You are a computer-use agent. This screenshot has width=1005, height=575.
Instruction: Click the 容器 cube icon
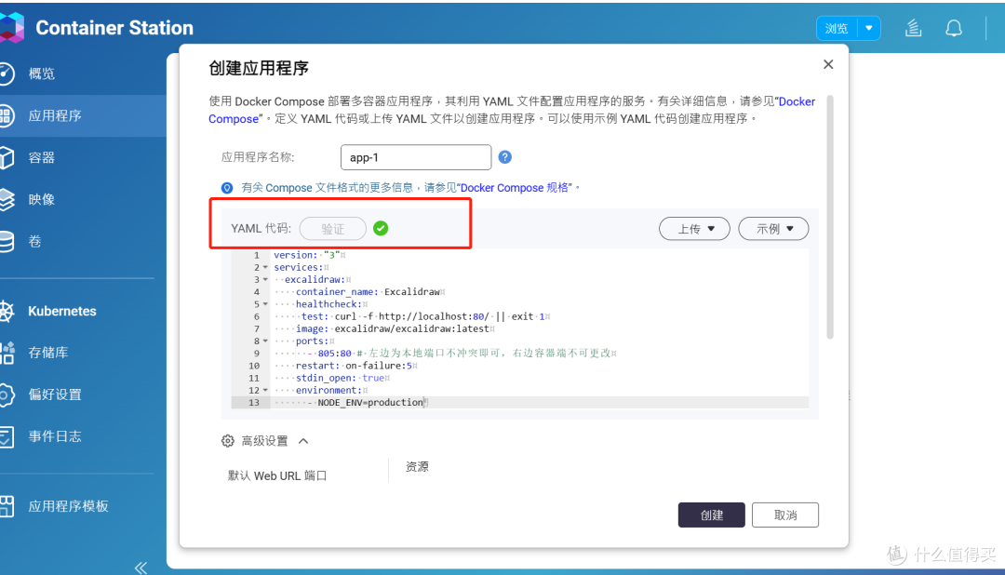(x=6, y=157)
